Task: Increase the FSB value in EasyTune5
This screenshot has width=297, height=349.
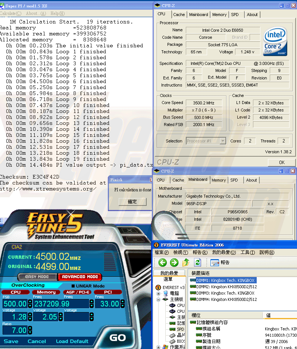Action: (x=30, y=302)
